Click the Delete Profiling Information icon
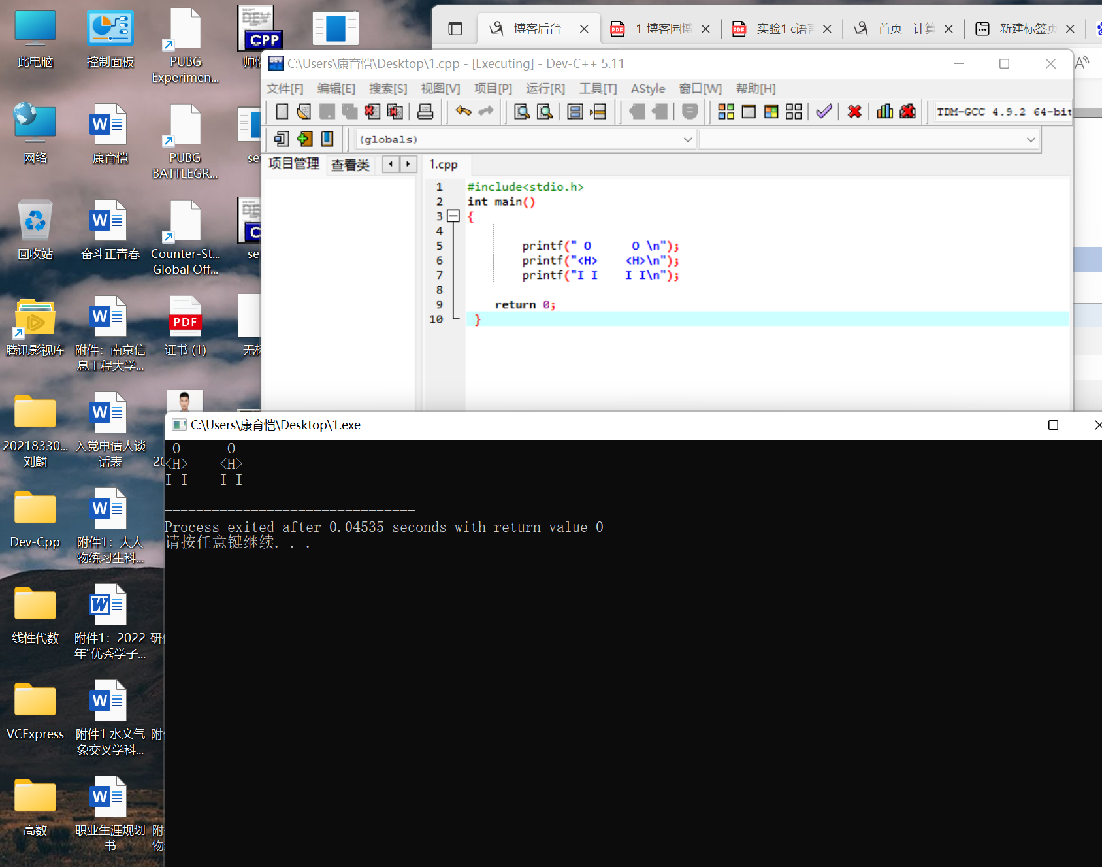Screen dimensions: 1102x867 click(x=907, y=112)
